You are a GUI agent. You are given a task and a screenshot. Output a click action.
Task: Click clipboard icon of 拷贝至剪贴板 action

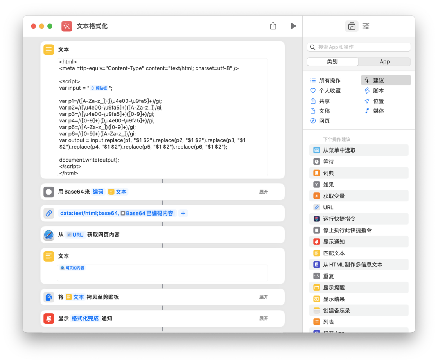48,297
